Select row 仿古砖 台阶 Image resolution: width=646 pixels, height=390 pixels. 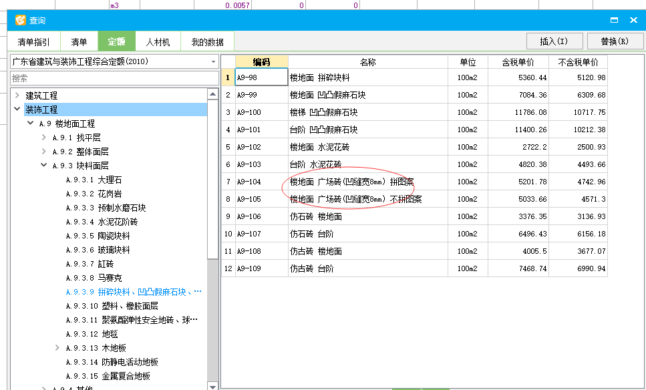(x=414, y=268)
